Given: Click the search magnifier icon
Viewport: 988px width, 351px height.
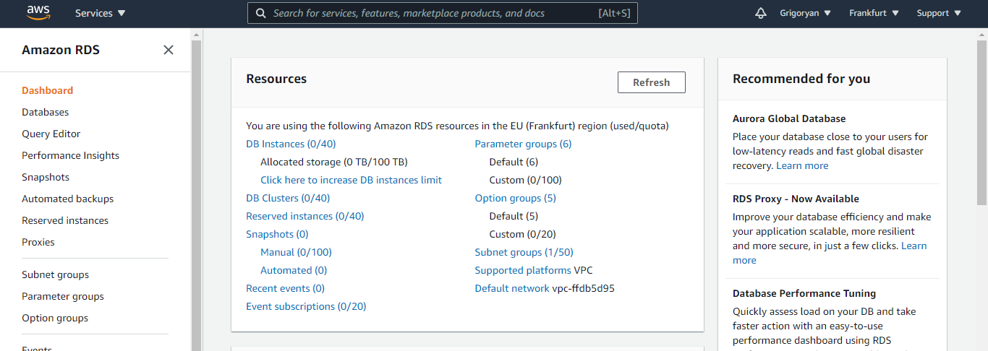Looking at the screenshot, I should (x=261, y=13).
